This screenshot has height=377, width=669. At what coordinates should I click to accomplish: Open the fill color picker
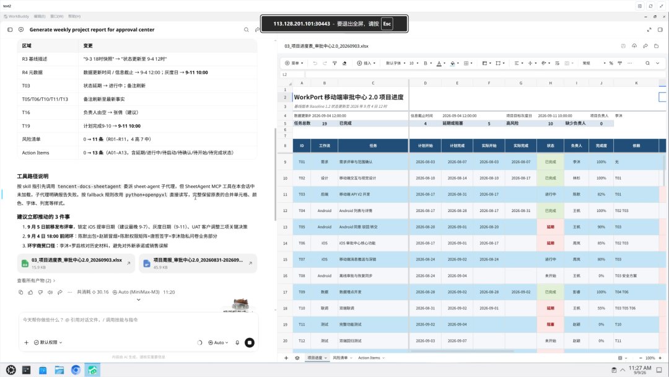(455, 63)
